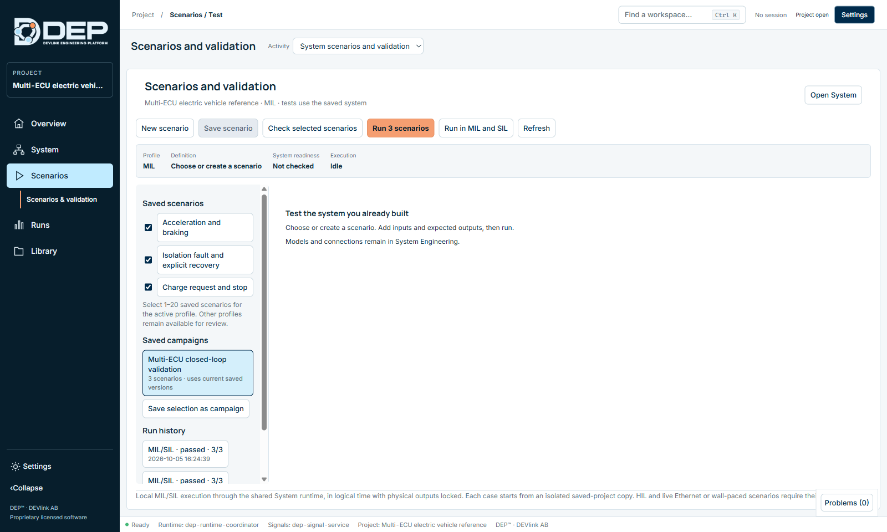Uncheck the Charge request and stop checkbox
Viewport: 887px width, 532px height.
pos(148,287)
